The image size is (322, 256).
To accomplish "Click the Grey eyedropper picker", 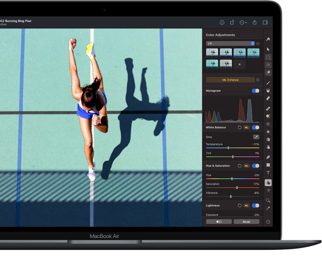I will click(256, 137).
